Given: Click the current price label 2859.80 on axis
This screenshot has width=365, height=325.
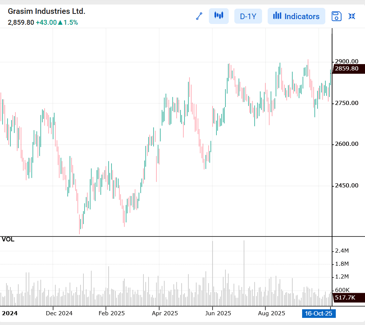Looking at the screenshot, I should 349,69.
